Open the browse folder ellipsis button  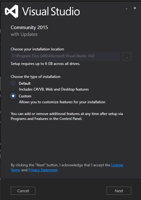coord(127,57)
